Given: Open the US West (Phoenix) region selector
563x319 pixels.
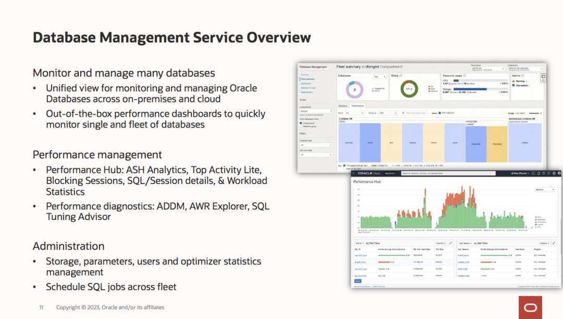Looking at the screenshot, I should pos(520,174).
